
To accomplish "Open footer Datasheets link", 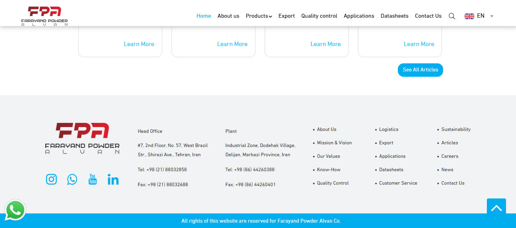I will [391, 170].
